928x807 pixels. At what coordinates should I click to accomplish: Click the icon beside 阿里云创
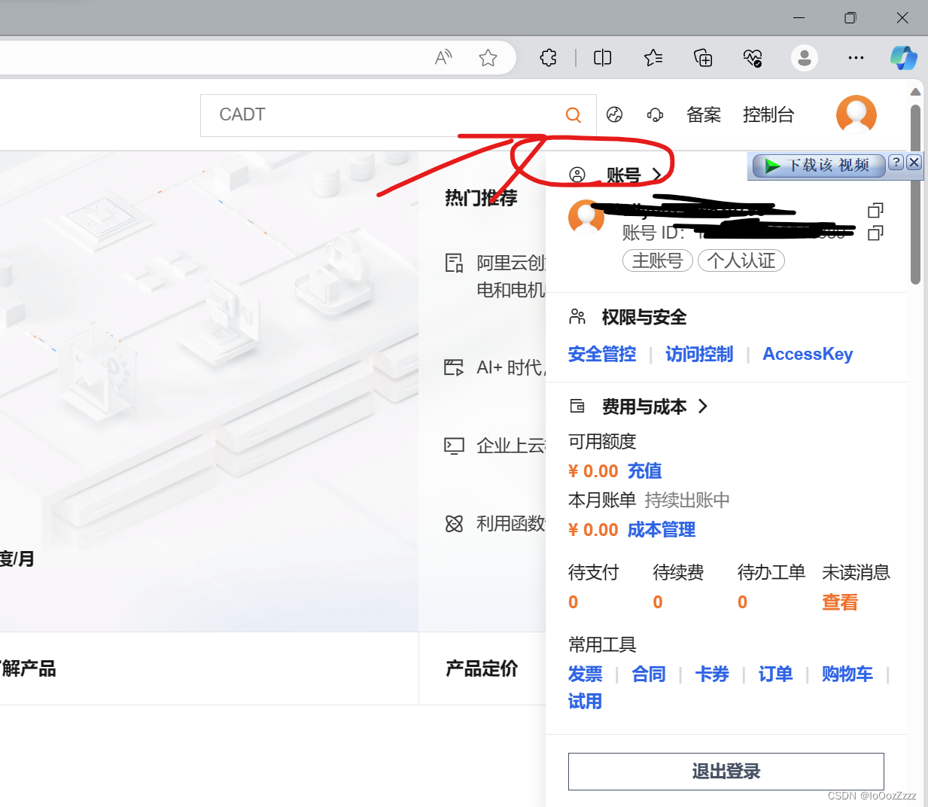click(x=454, y=263)
